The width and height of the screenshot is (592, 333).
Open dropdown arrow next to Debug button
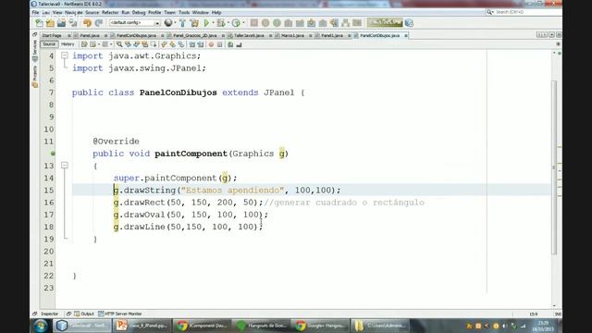pyautogui.click(x=228, y=23)
